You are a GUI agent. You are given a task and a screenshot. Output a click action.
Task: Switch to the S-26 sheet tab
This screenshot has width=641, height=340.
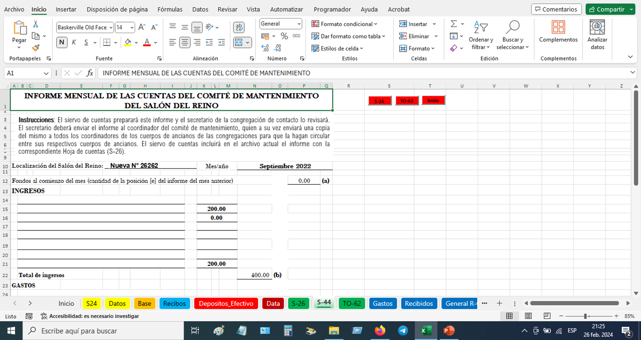(298, 303)
